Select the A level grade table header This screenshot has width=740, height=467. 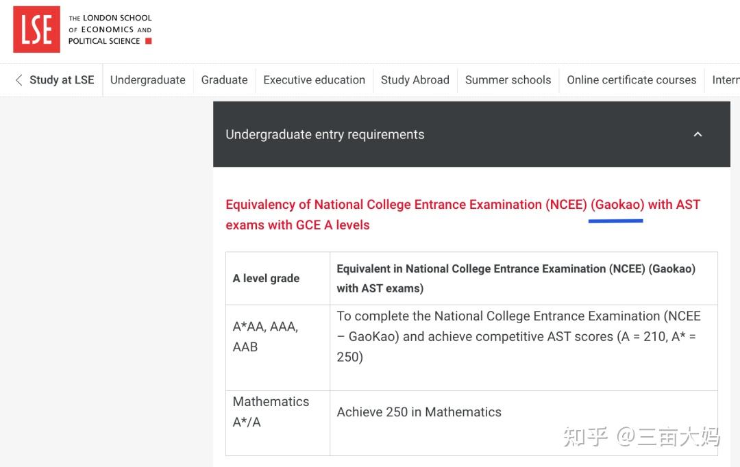point(266,278)
